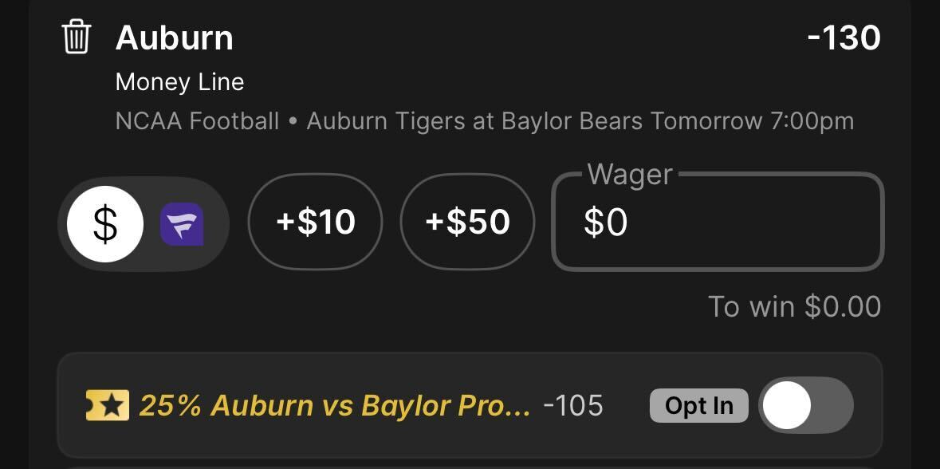The width and height of the screenshot is (940, 469).
Task: Select the dollar cash wager option
Action: pos(105,223)
